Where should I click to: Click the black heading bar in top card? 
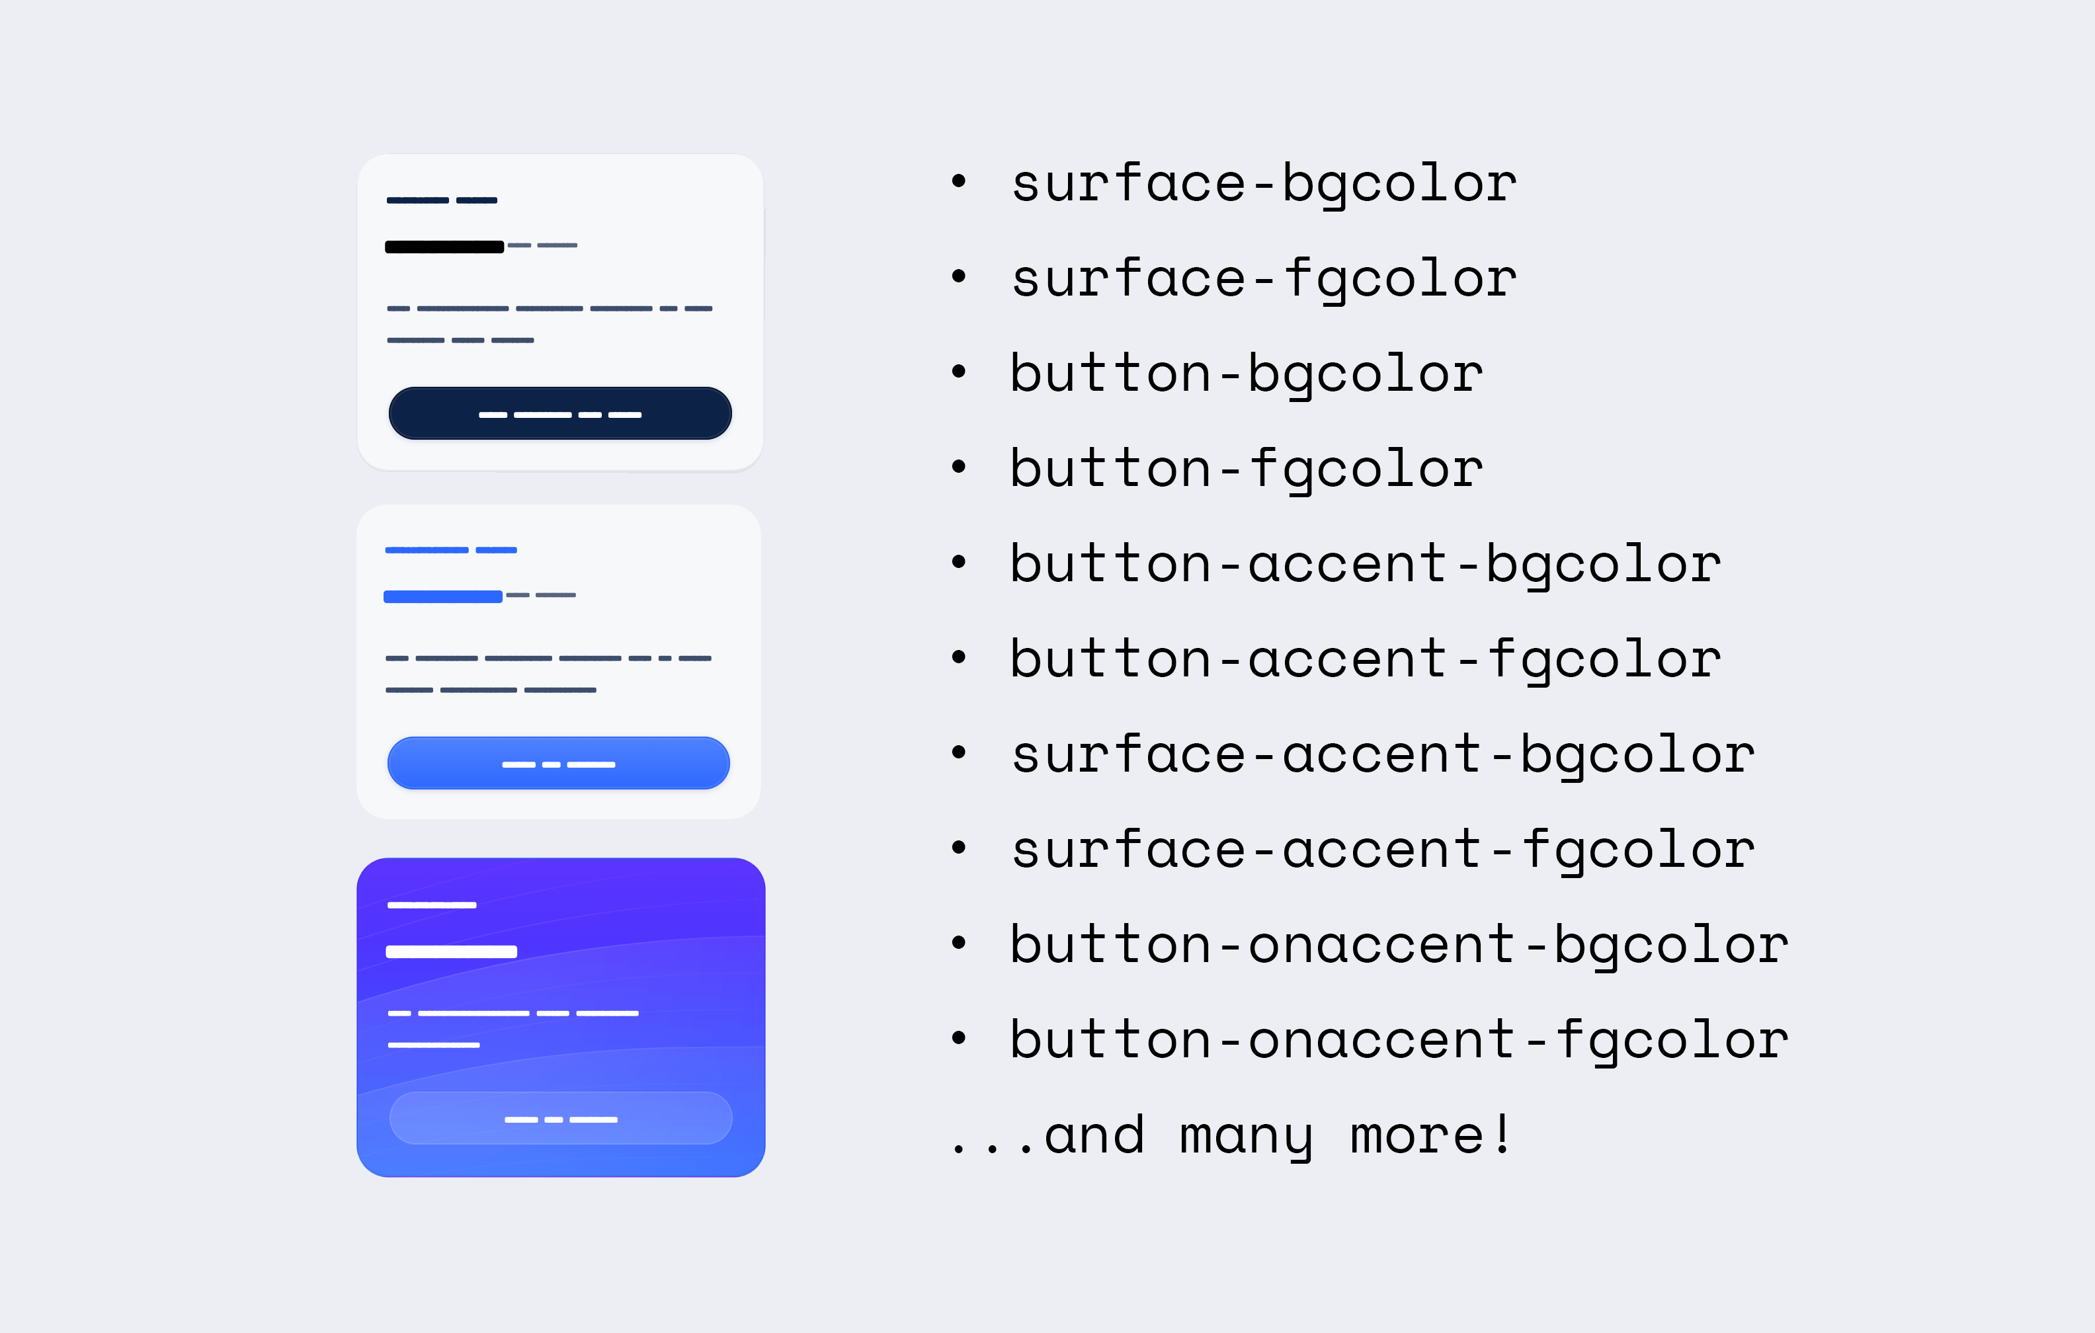pos(444,247)
